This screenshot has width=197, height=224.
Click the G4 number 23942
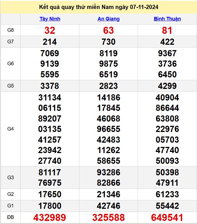pyautogui.click(x=50, y=150)
